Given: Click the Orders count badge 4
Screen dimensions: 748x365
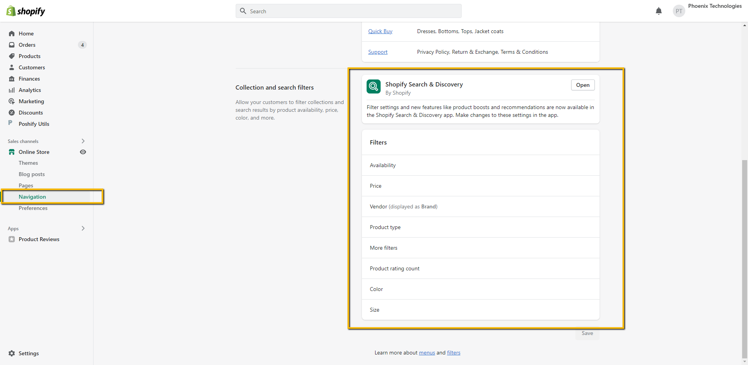Looking at the screenshot, I should click(82, 45).
